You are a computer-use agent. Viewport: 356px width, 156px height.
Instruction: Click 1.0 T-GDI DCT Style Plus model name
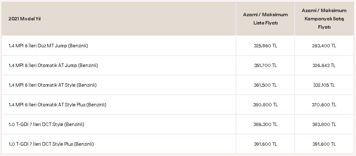point(51,144)
